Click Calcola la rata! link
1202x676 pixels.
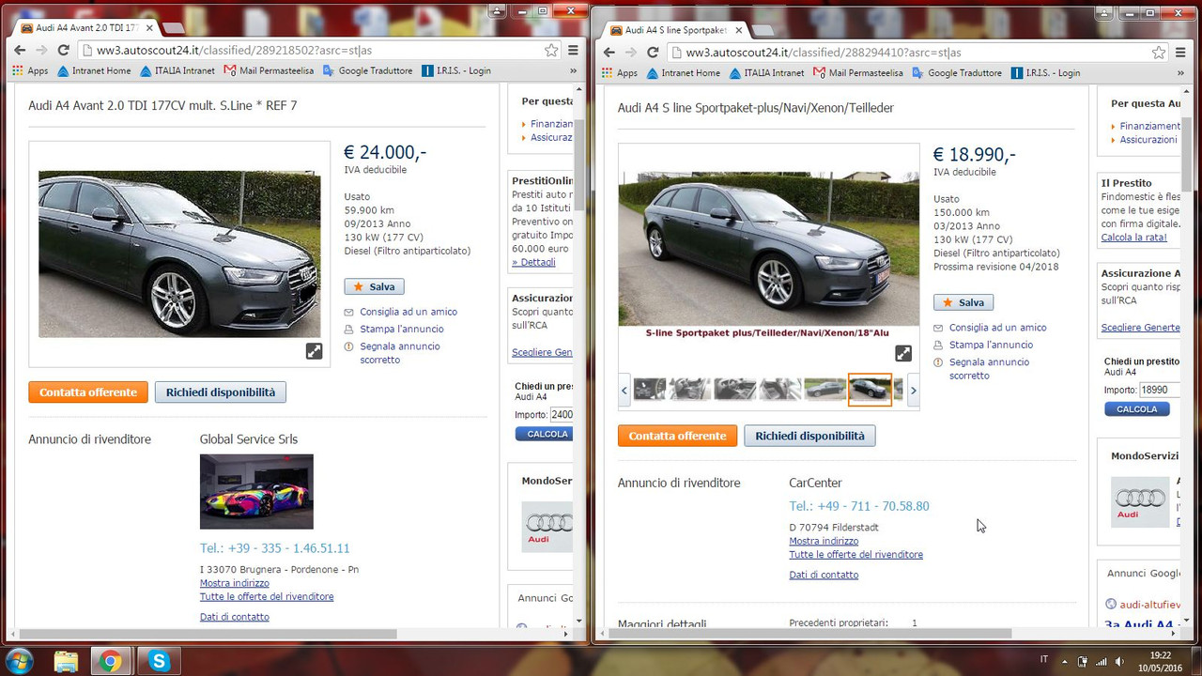(1134, 238)
